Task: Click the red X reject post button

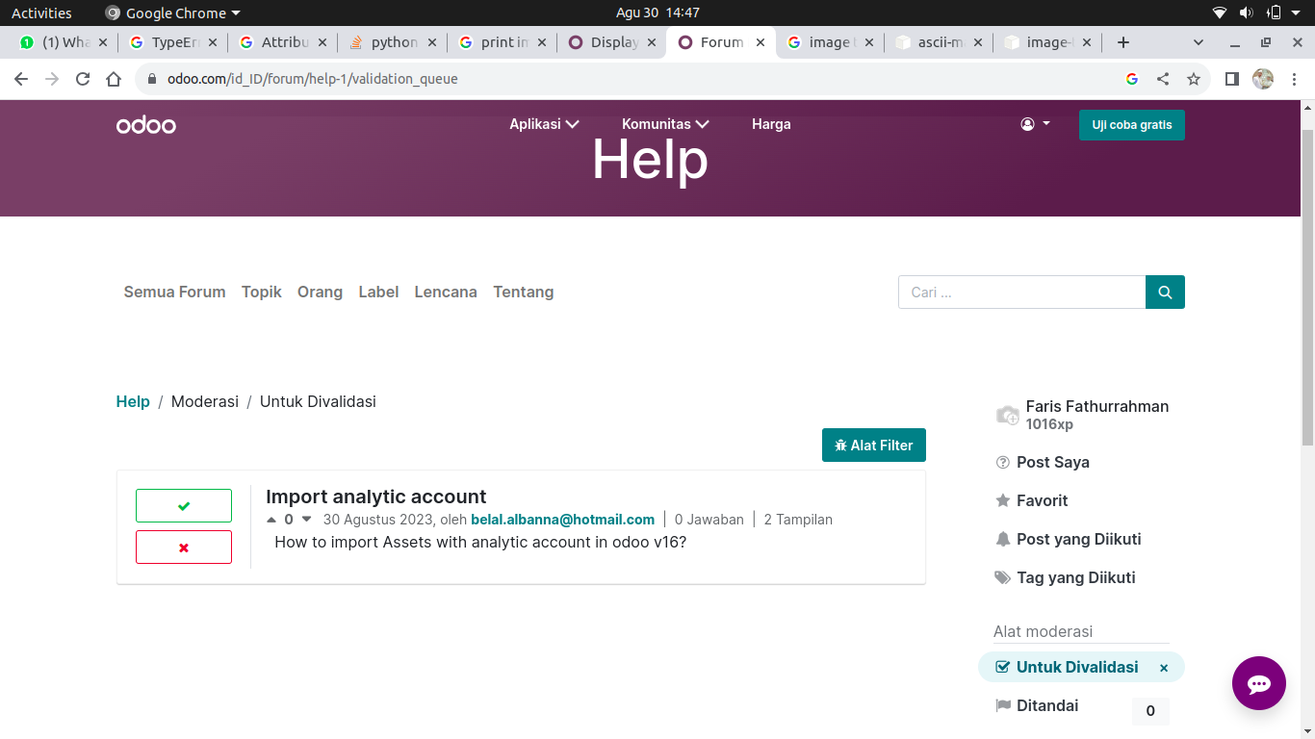Action: pyautogui.click(x=184, y=547)
